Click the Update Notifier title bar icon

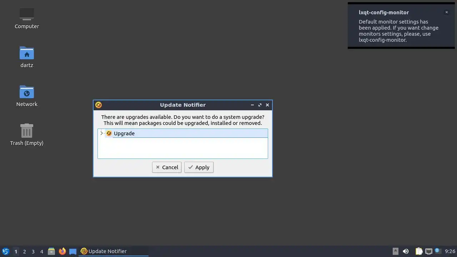(x=99, y=105)
